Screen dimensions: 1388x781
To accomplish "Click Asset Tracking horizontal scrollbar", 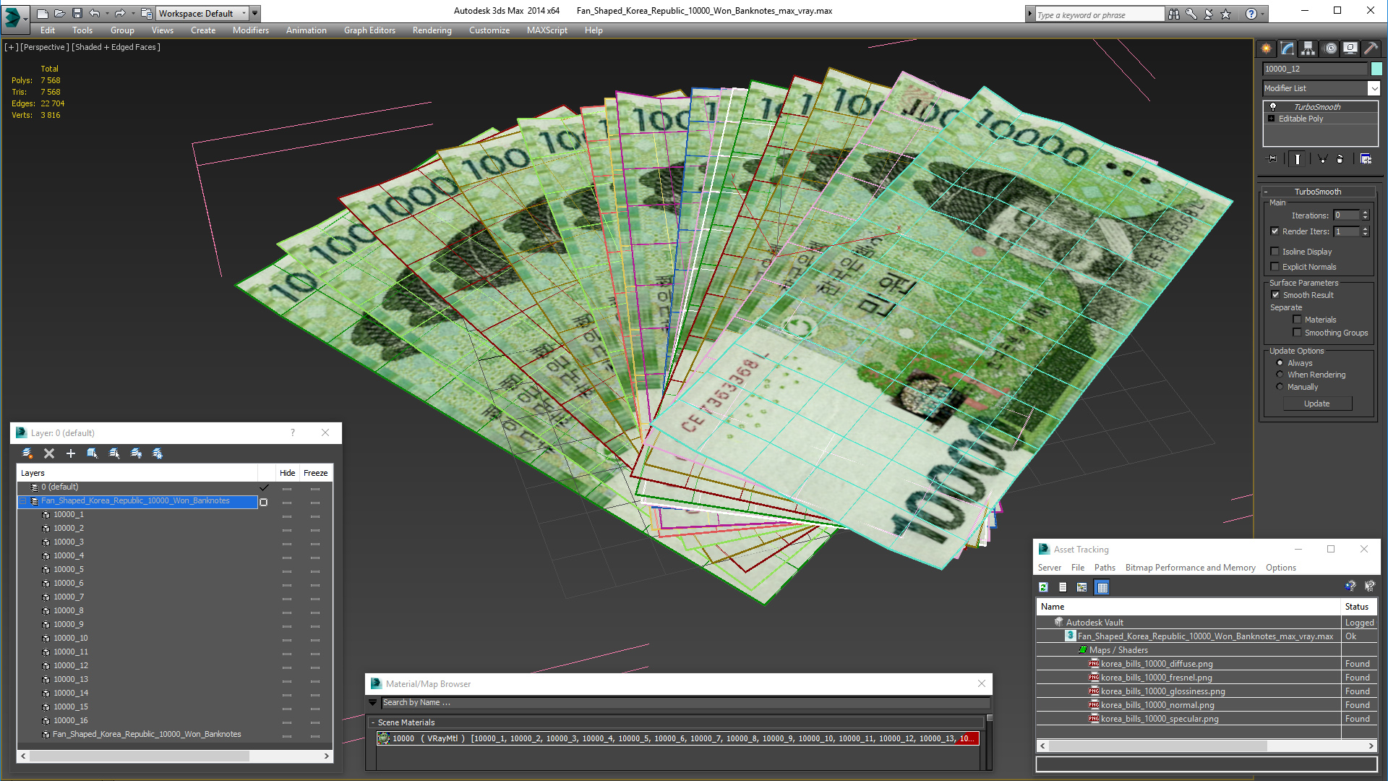I will (x=1206, y=746).
